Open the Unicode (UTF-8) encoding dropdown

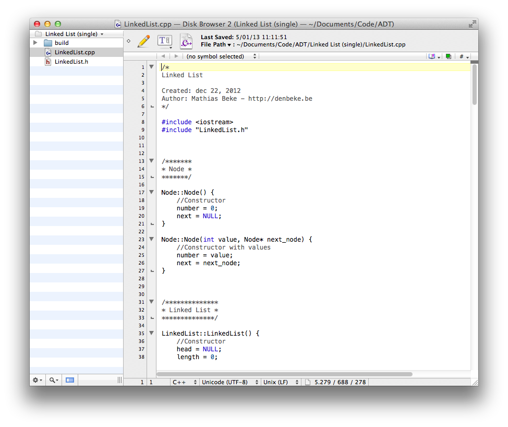[x=229, y=382]
